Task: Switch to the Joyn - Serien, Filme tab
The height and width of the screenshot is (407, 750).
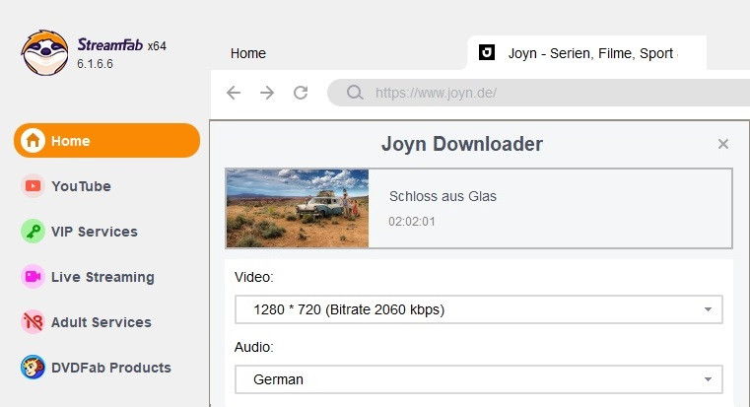Action: pos(586,52)
